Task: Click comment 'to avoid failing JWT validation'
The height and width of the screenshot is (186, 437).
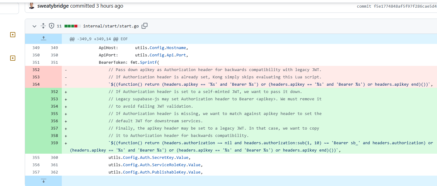Action: (151, 106)
